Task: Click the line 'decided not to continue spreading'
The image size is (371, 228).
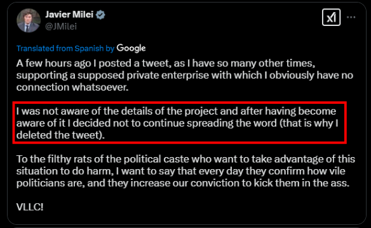Action: [x=177, y=123]
